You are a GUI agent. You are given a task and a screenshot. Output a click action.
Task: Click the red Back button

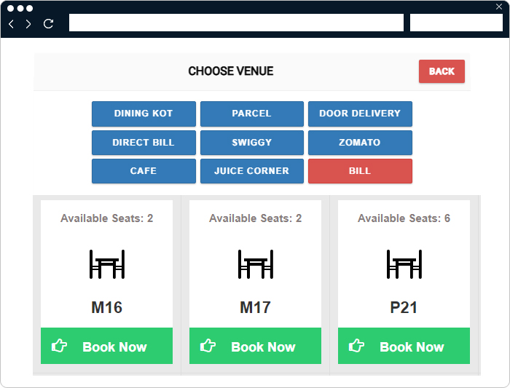(442, 71)
